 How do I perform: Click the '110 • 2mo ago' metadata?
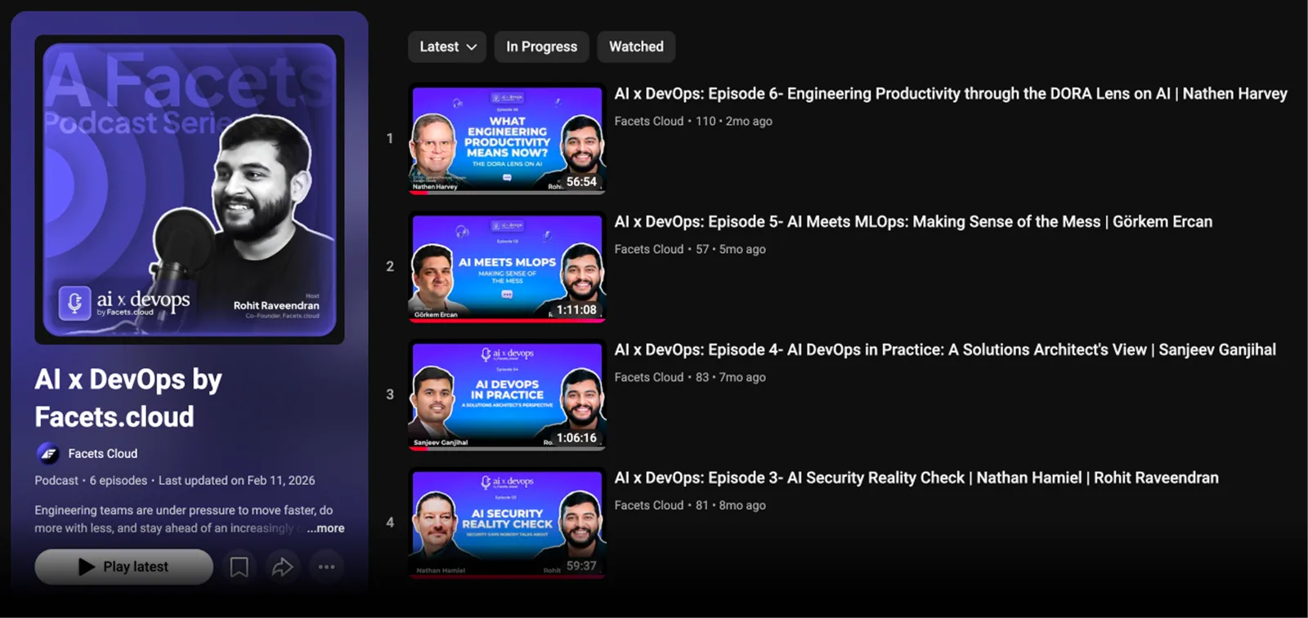coord(734,121)
